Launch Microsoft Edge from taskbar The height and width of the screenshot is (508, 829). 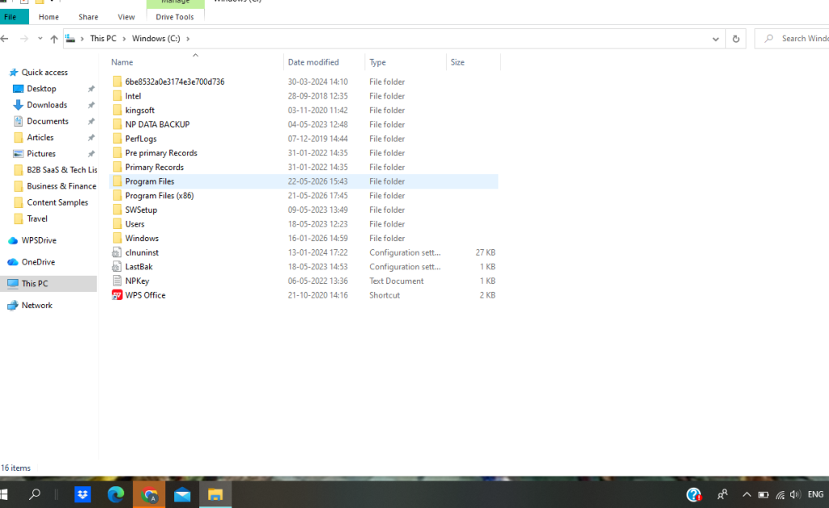[116, 495]
